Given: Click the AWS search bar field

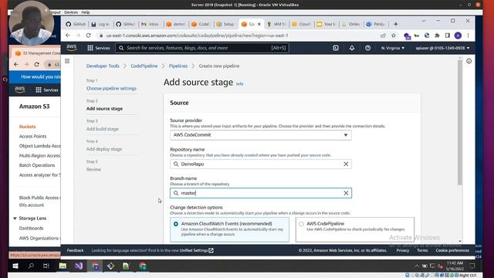Looking at the screenshot, I should pyautogui.click(x=202, y=48).
